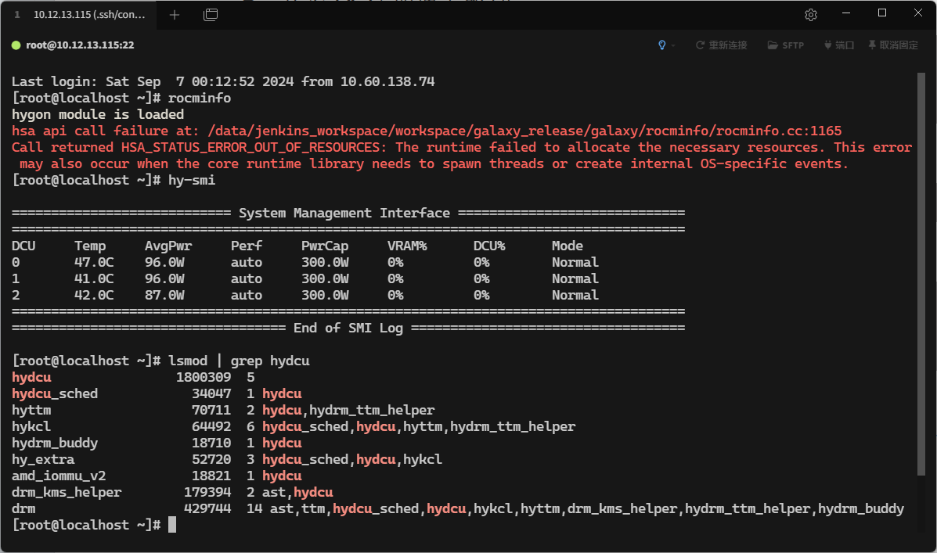
Task: Click the 重新连接 reconnect button
Action: (x=721, y=45)
